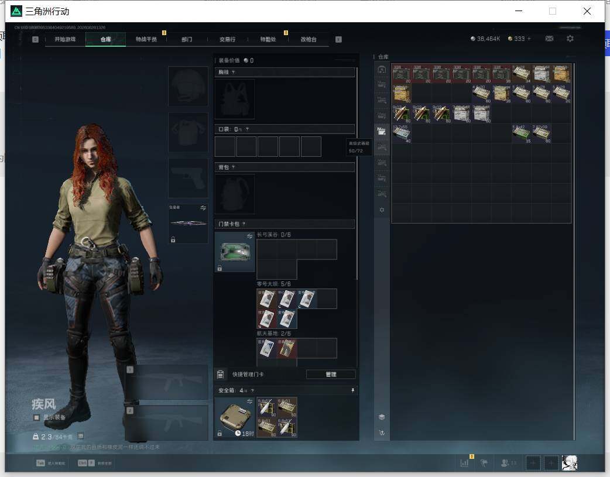This screenshot has height=477, width=610.
Task: Click the 12.7x55 ammo item in warehouse
Action: click(x=402, y=134)
